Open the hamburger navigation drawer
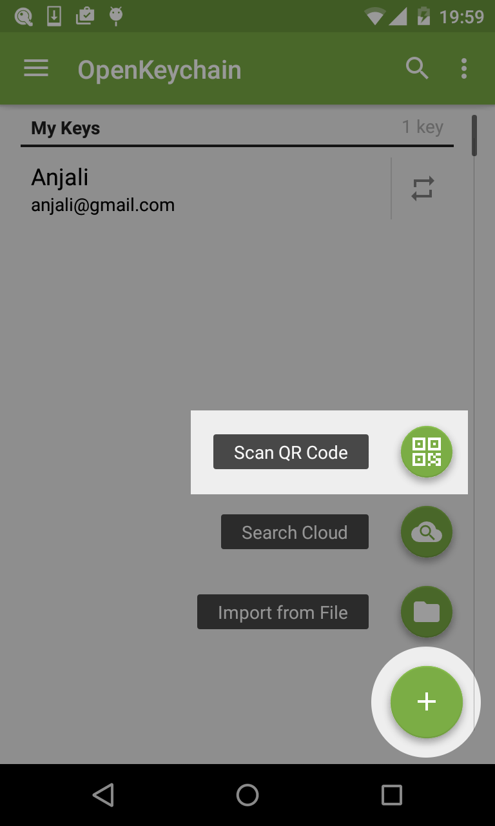Viewport: 495px width, 826px height. click(x=36, y=68)
